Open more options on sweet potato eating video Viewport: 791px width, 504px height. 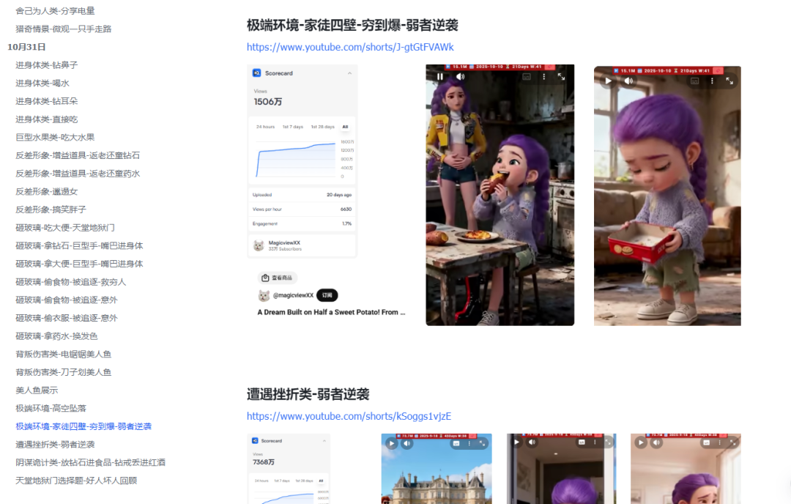543,77
